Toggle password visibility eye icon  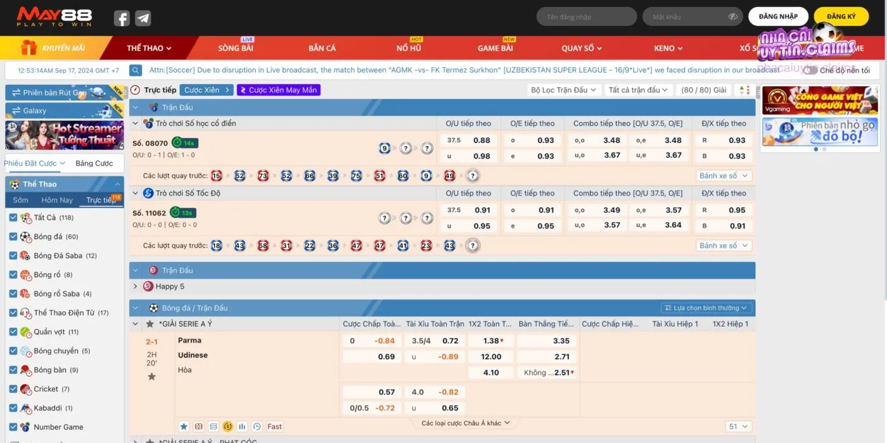pos(733,17)
